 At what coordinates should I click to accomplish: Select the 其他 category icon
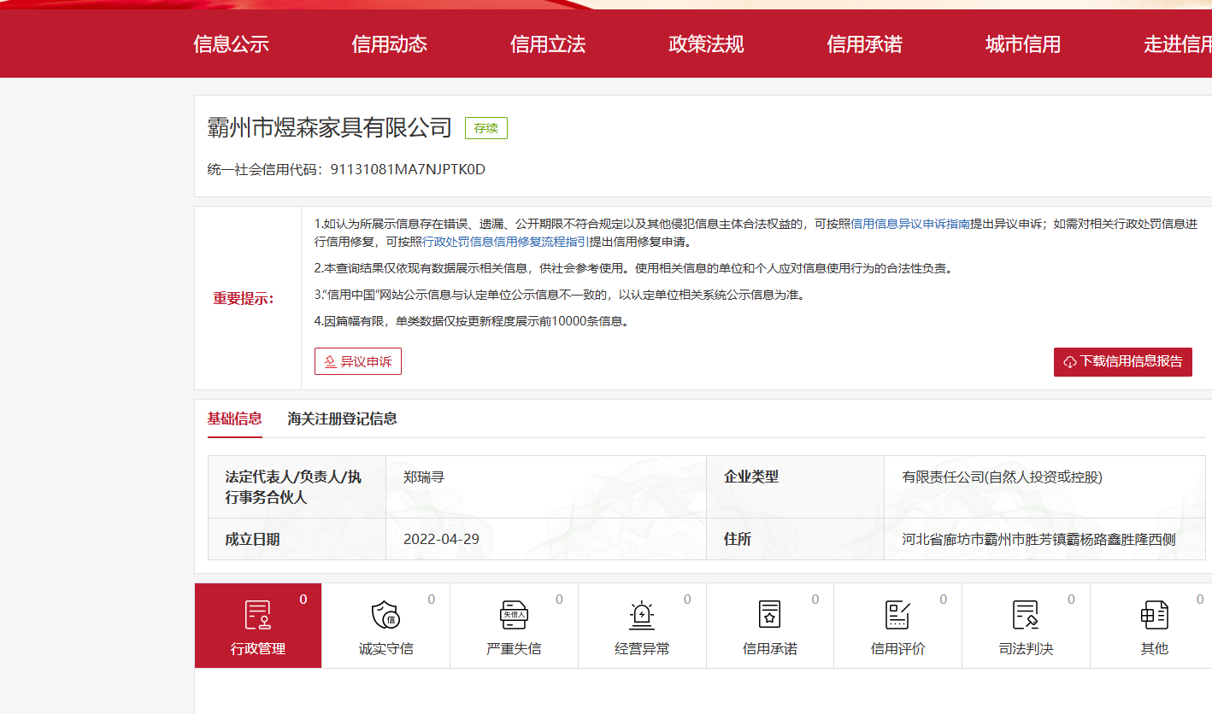pos(1154,615)
